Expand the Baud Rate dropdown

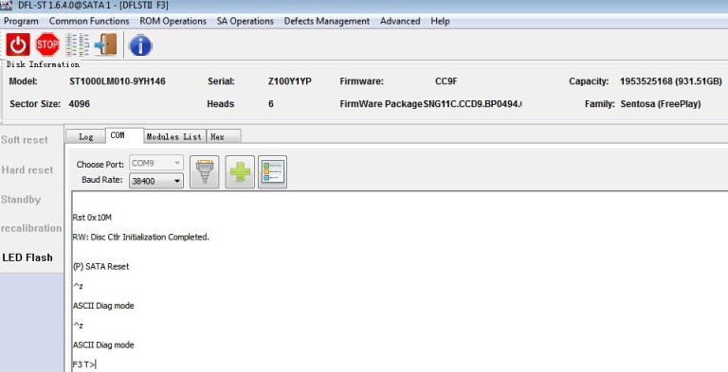point(156,181)
